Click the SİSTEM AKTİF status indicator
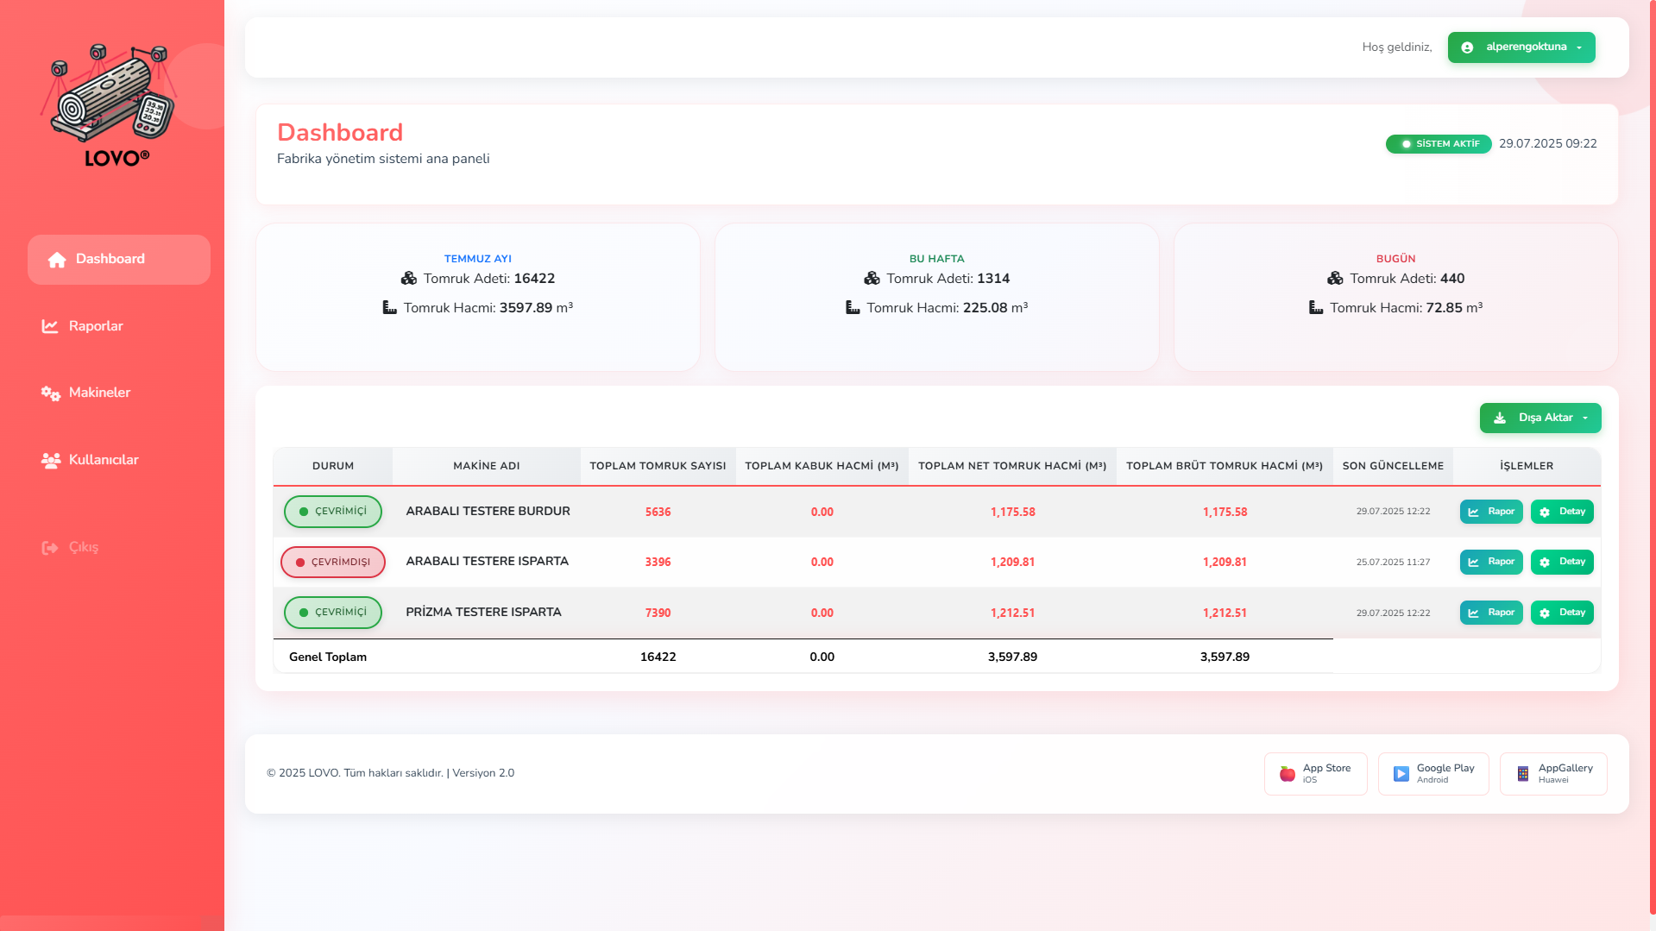Viewport: 1656px width, 931px height. (x=1439, y=144)
